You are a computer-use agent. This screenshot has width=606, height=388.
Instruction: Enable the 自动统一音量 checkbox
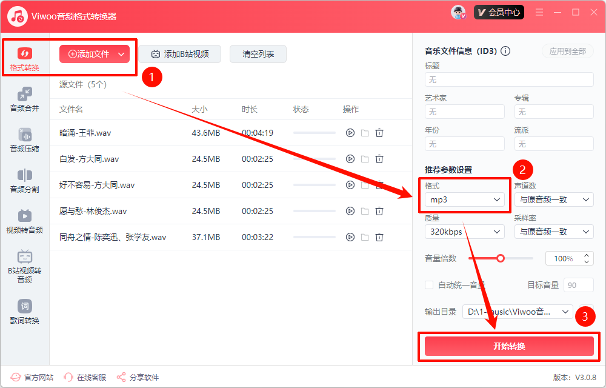429,285
